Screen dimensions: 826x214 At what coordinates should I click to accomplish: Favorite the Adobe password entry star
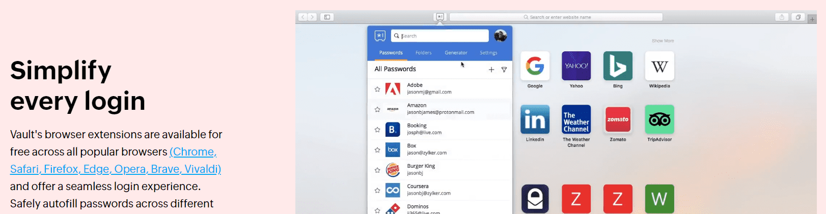[x=377, y=89]
